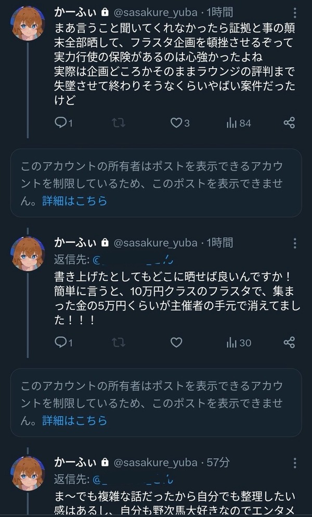Screen dimensions: 312x517
Task: Open avatar of the first post author
Action: pyautogui.click(x=28, y=23)
